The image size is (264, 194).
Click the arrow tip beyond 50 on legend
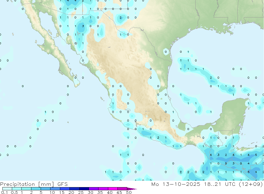[x=132, y=189]
